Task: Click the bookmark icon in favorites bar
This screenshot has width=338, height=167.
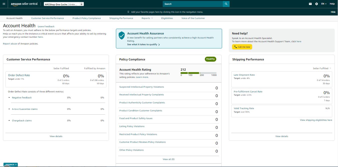Action: [128, 12]
